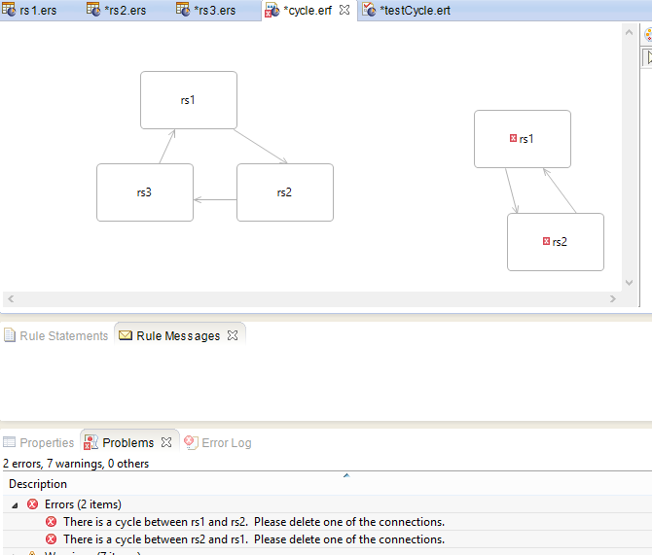Screen dimensions: 652x555
Task: Select the rs1 node marked with error
Action: [523, 139]
